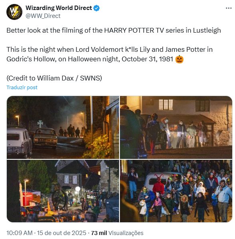Click the date 15 de out de 2025
Image resolution: width=235 pixels, height=239 pixels.
pyautogui.click(x=62, y=233)
